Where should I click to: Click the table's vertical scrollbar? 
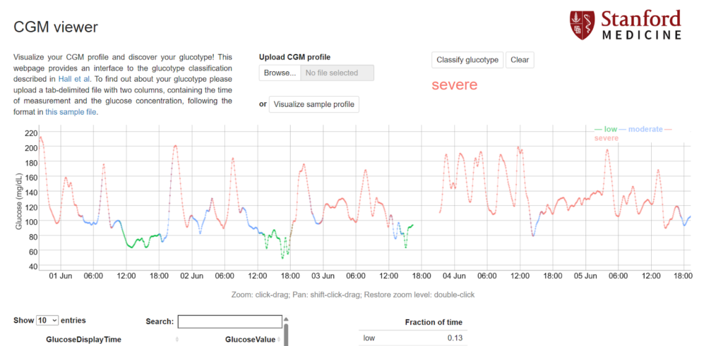click(287, 331)
